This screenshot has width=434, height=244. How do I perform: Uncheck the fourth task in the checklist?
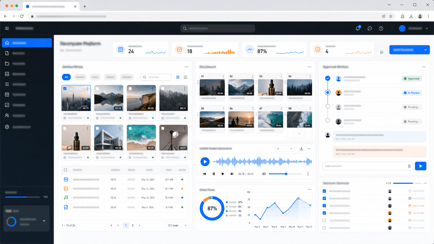tap(324, 213)
